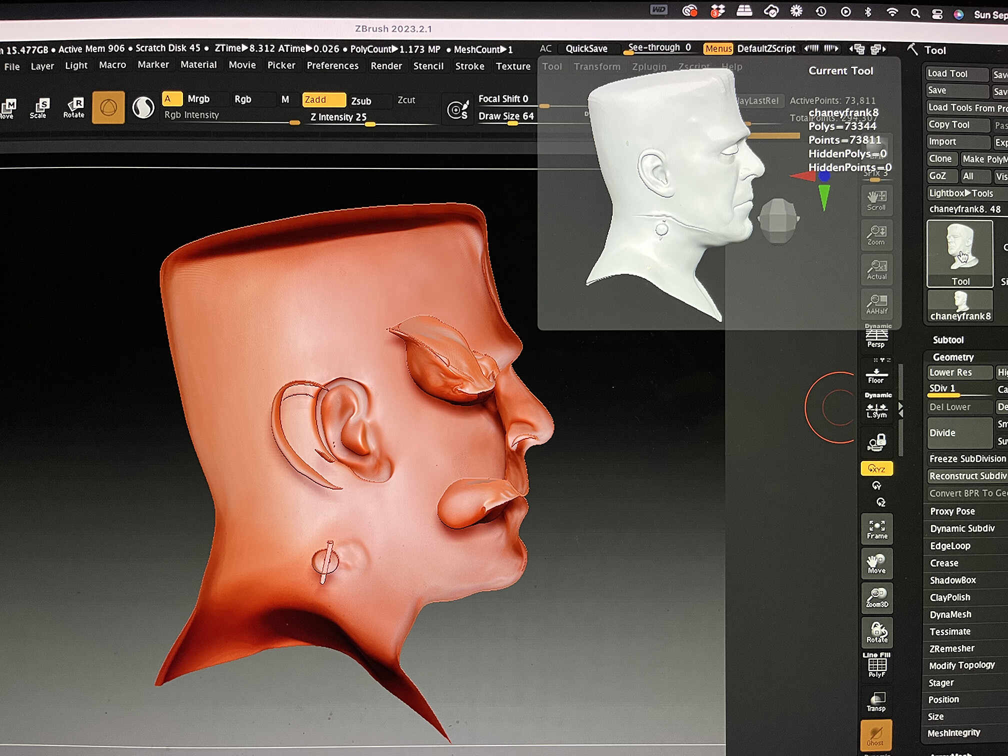Toggle the Ghost transparency button
Viewport: 1008px width, 756px height.
coord(876,735)
